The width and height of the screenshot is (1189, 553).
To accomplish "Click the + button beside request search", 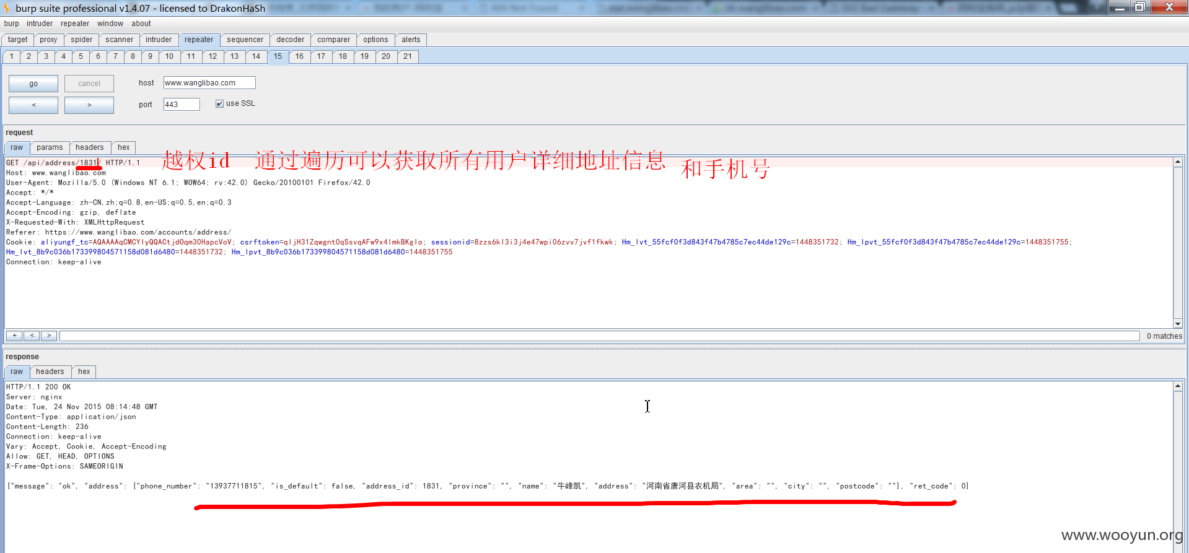I will click(14, 336).
